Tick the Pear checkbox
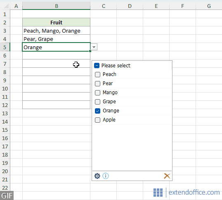This screenshot has width=222, height=200. pyautogui.click(x=97, y=83)
